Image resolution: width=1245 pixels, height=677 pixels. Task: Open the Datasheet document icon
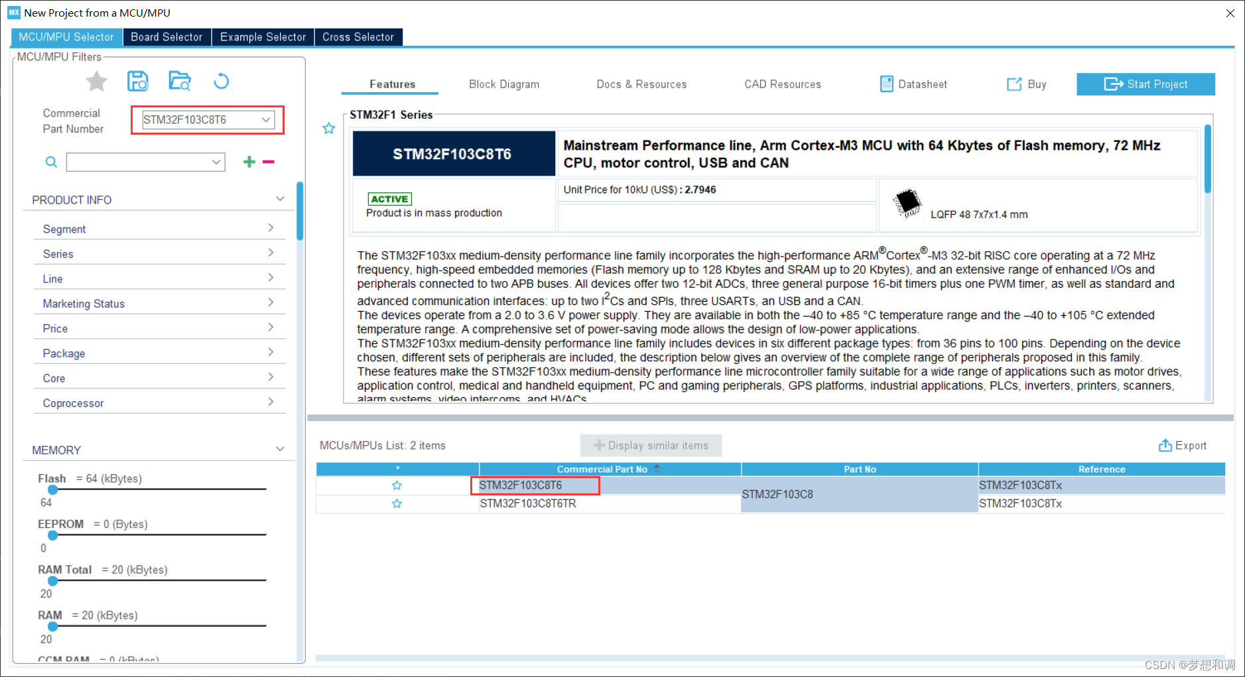pyautogui.click(x=886, y=84)
